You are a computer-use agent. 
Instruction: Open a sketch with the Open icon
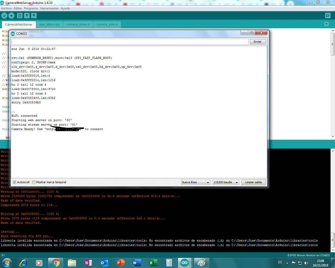click(27, 16)
